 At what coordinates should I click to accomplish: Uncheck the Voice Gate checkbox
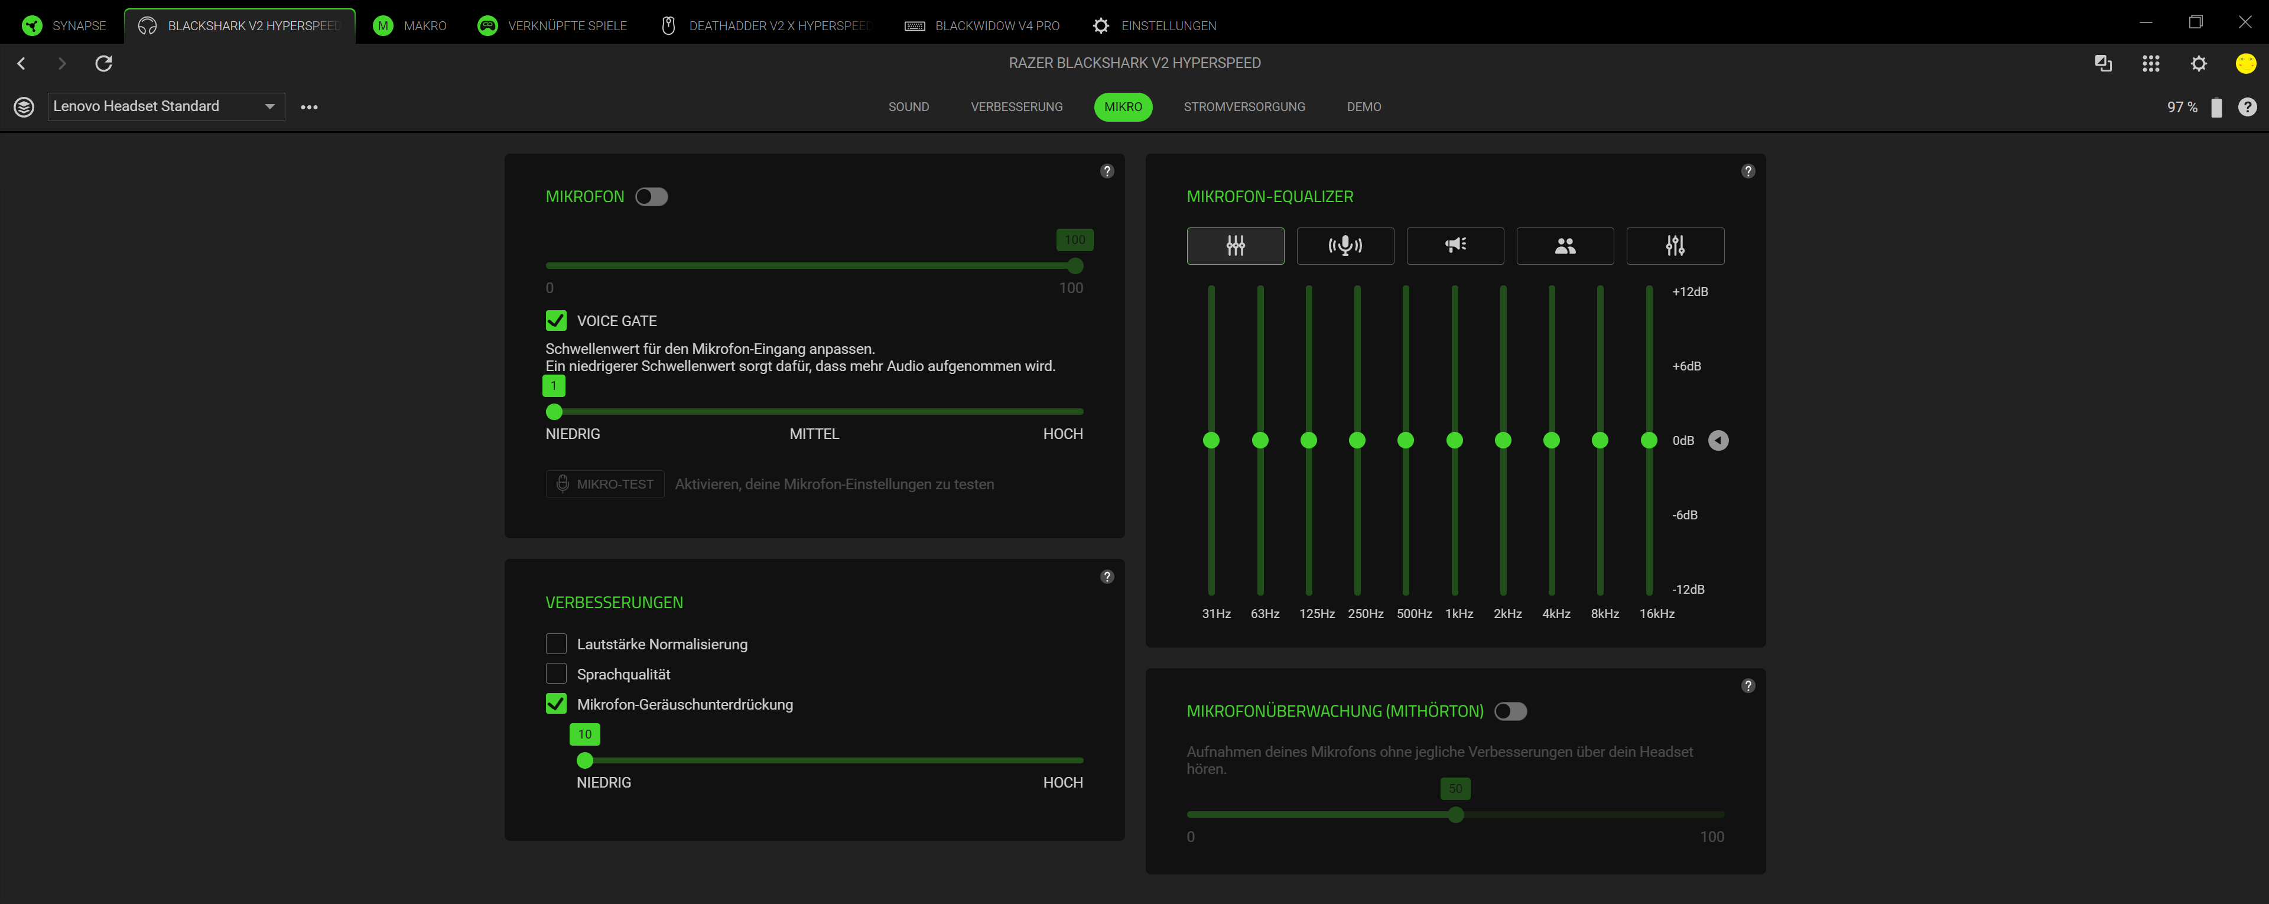click(556, 321)
